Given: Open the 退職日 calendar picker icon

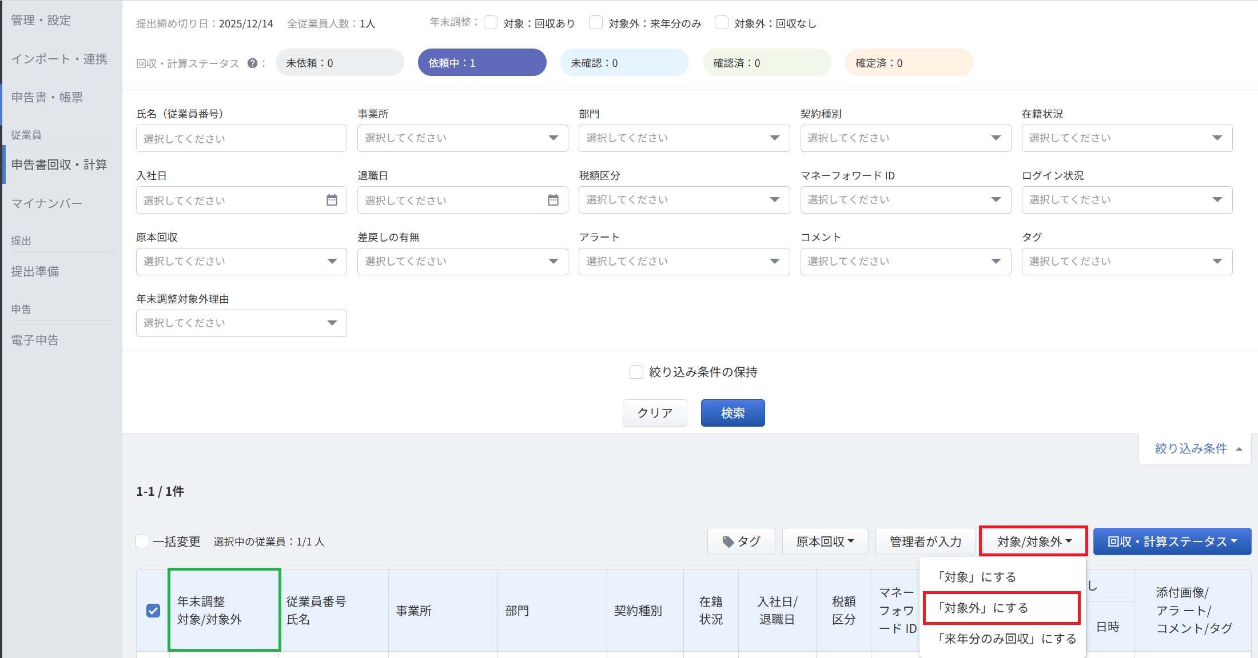Looking at the screenshot, I should pyautogui.click(x=553, y=200).
